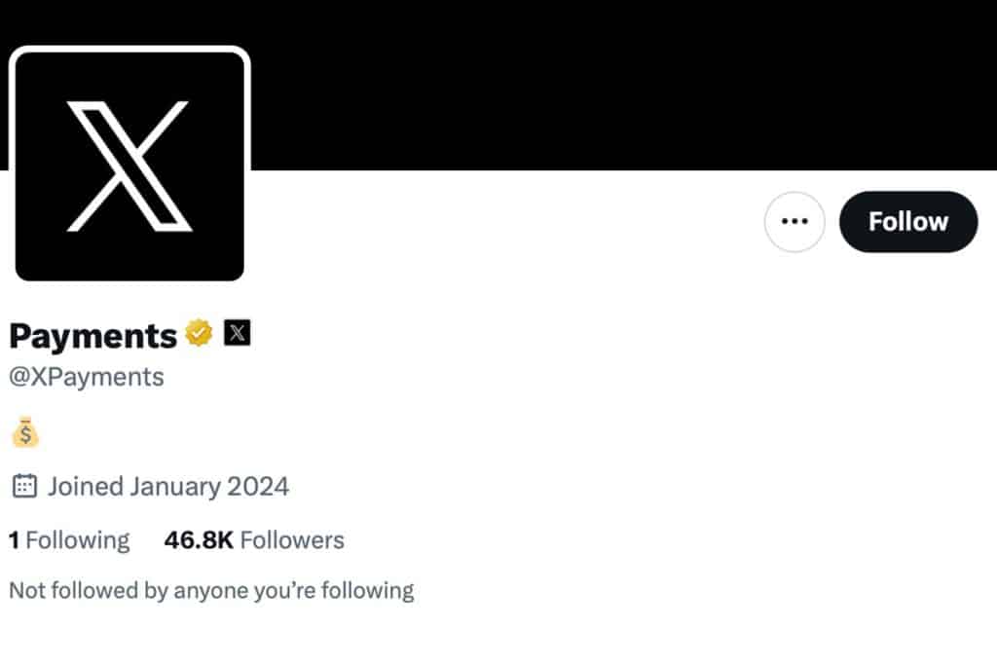Image resolution: width=997 pixels, height=665 pixels.
Task: Click the small X affiliation badge
Action: (238, 333)
